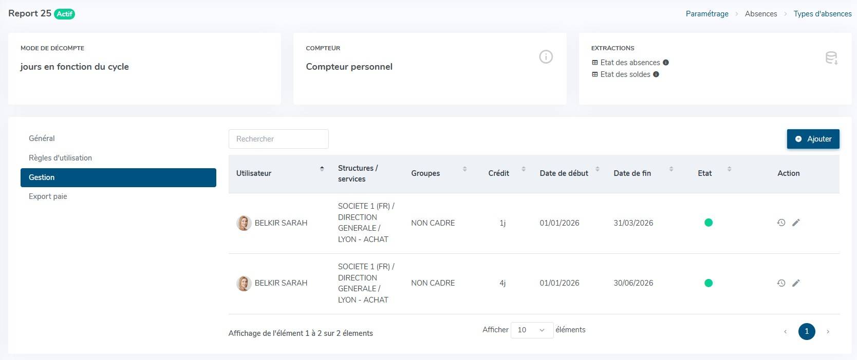Open the Général tab
The height and width of the screenshot is (360, 857).
(x=42, y=138)
